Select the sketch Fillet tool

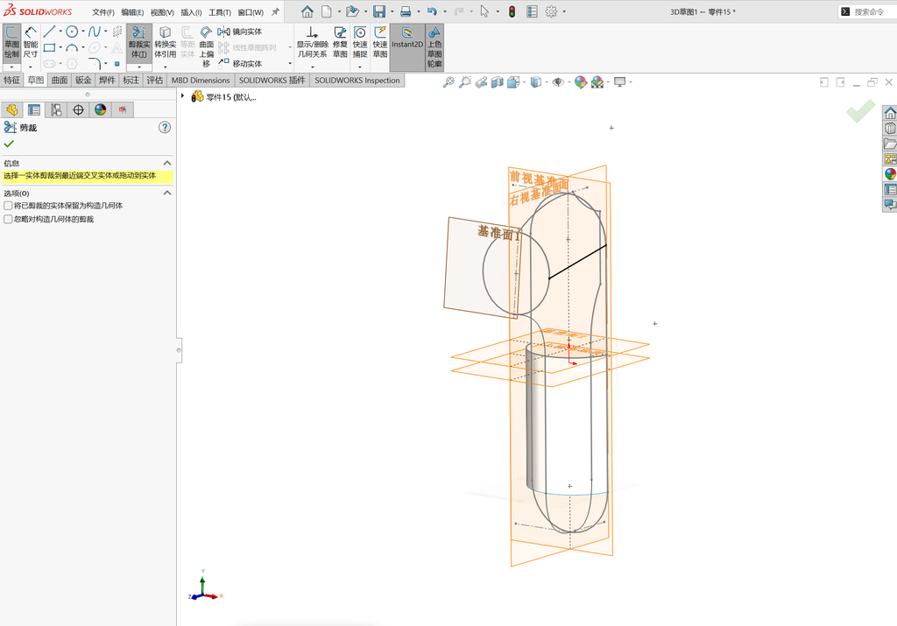click(x=95, y=63)
